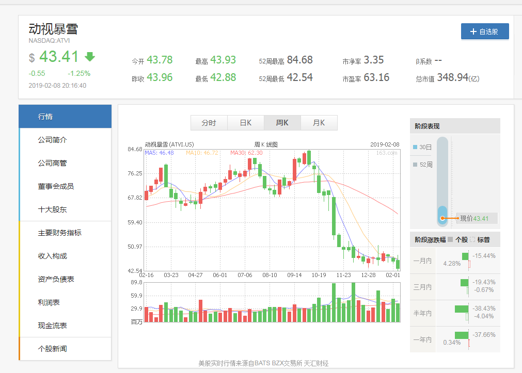The height and width of the screenshot is (373, 522).
Task: Open 资产负债表 in sidebar
Action: point(65,279)
